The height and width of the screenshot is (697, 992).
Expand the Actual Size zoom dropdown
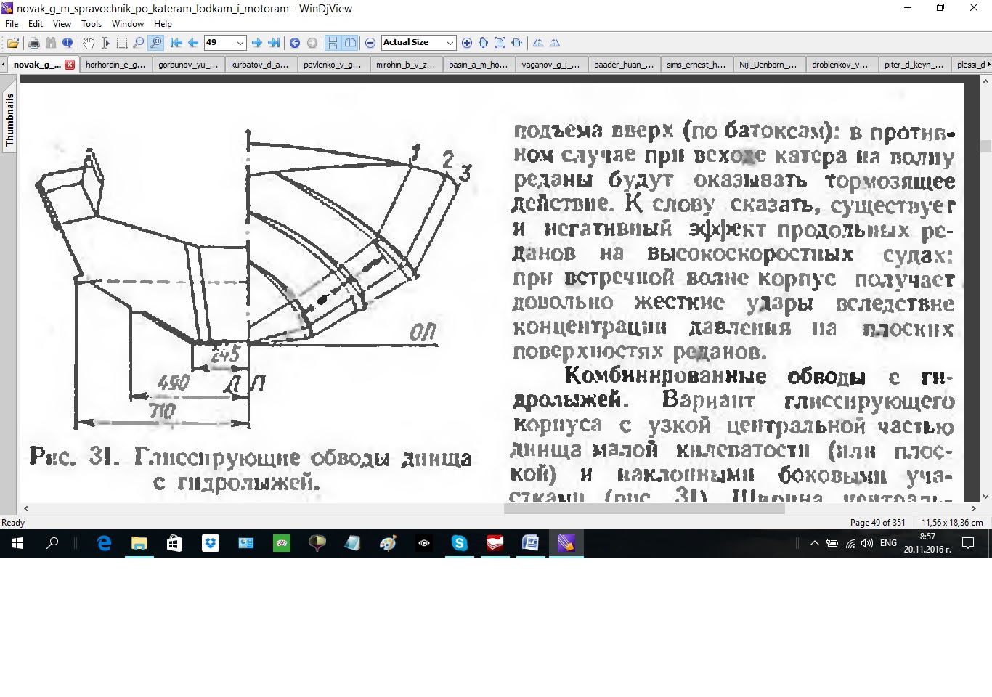coord(450,43)
